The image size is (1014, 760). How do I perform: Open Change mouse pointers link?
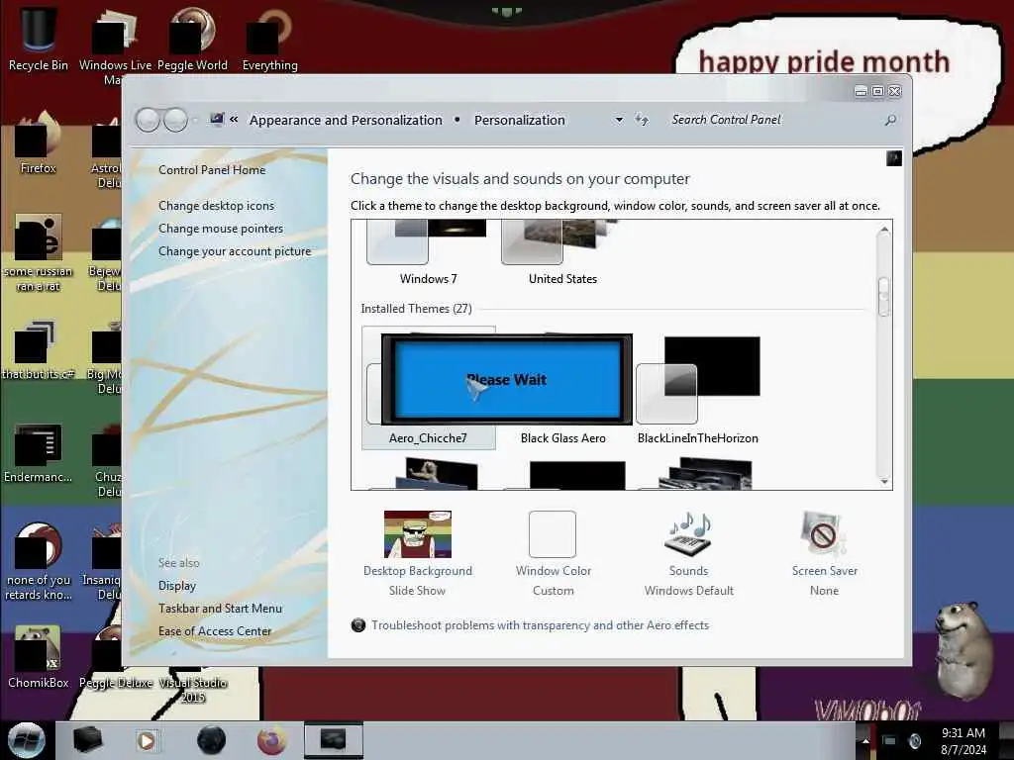(221, 229)
